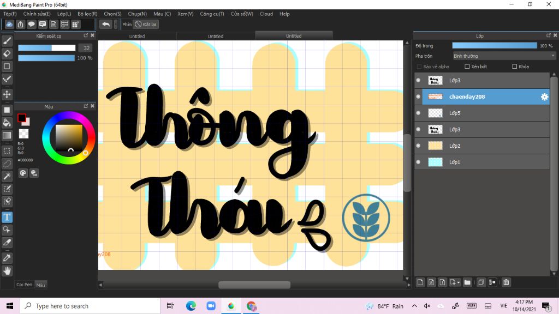Open the Lớp(L) menu

[64, 14]
